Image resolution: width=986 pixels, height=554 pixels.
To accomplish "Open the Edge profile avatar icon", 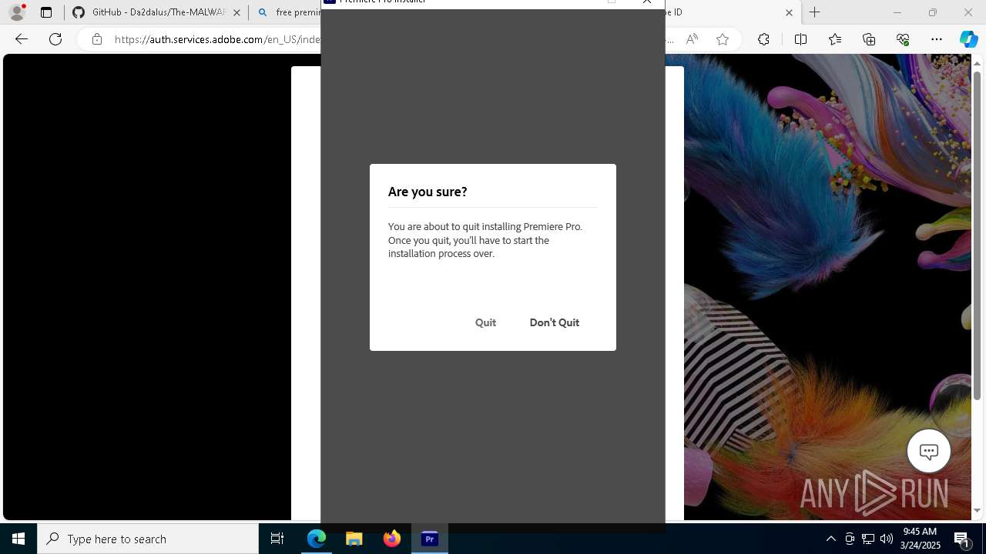I will point(17,12).
